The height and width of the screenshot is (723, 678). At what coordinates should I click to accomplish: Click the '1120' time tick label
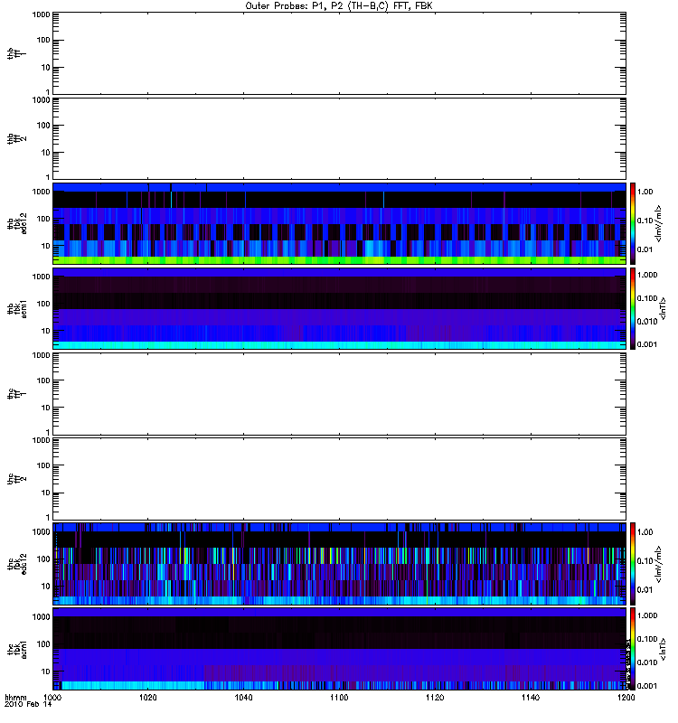[x=435, y=697]
